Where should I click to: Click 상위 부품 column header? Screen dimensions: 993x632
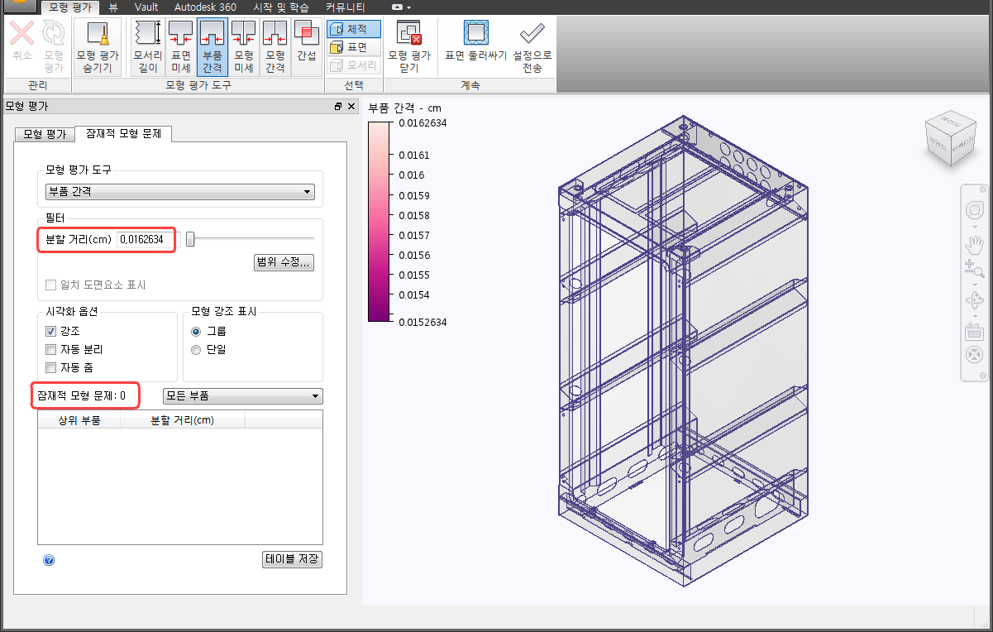coord(79,420)
